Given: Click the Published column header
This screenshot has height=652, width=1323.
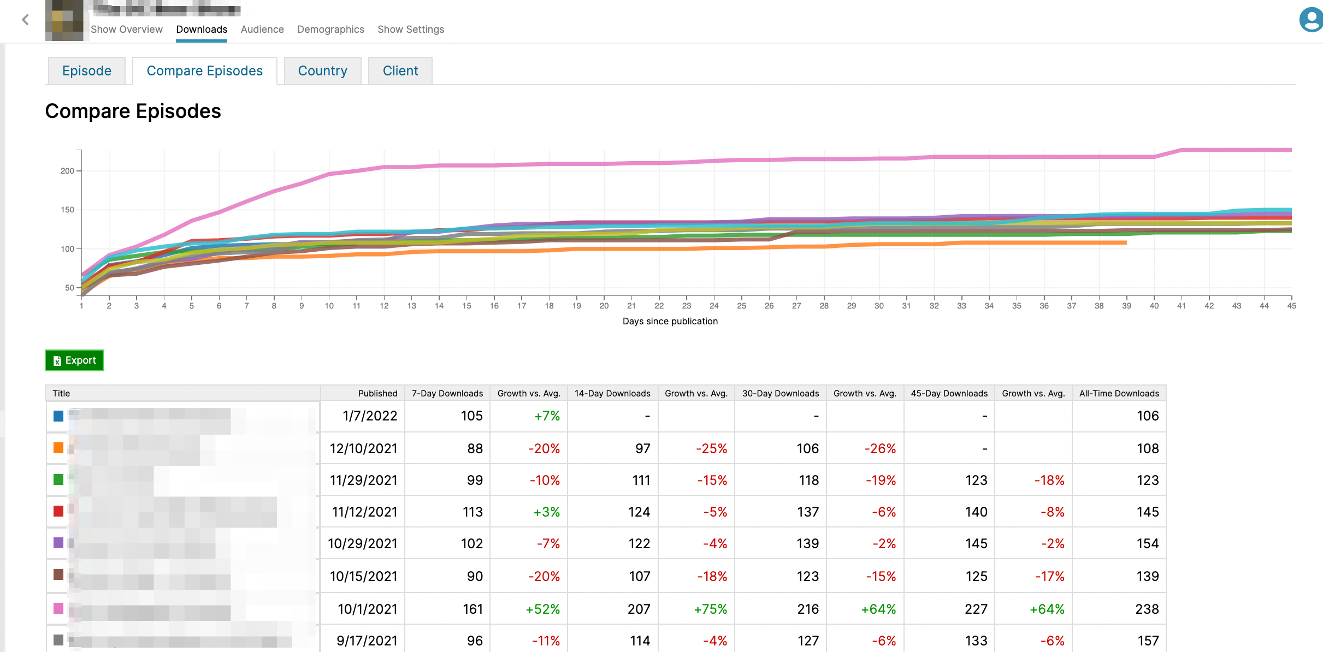Looking at the screenshot, I should point(377,393).
